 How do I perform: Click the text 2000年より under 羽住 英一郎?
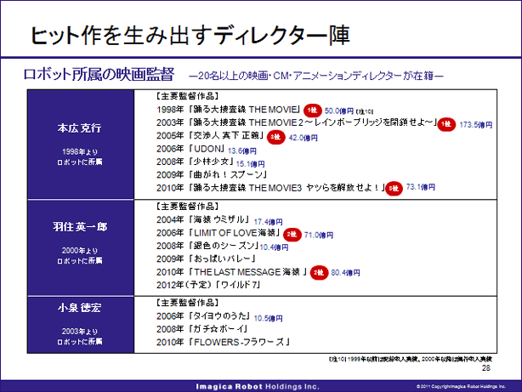80,251
